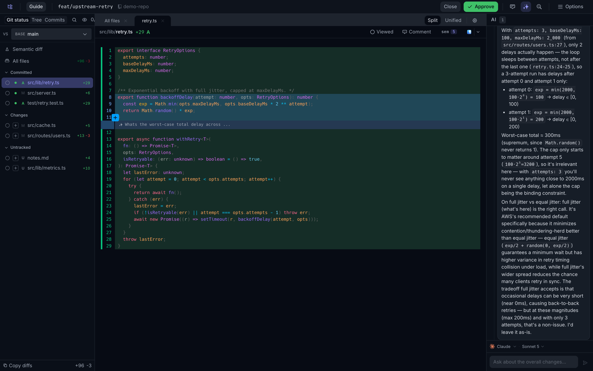Toggle the AI sparkle assistant icon
Screen dimensions: 593x371
(x=526, y=7)
